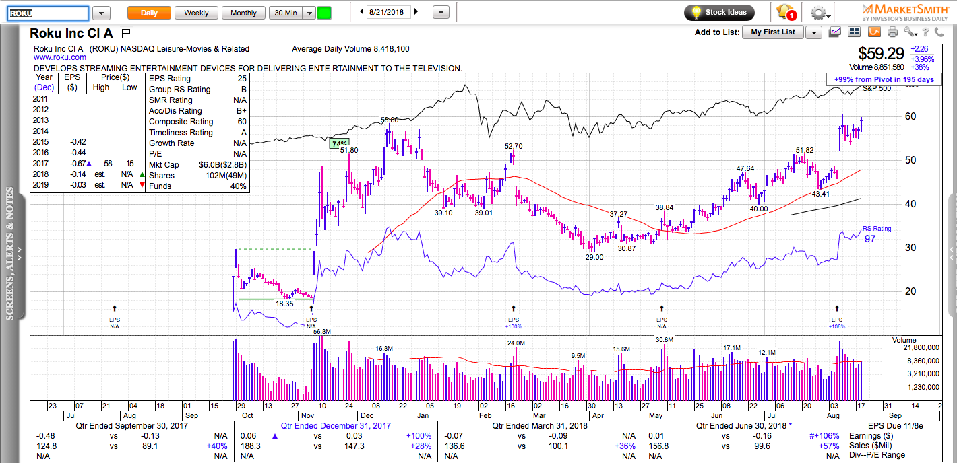This screenshot has height=463, width=957.
Task: Open the wrench tools menu
Action: pyautogui.click(x=910, y=32)
